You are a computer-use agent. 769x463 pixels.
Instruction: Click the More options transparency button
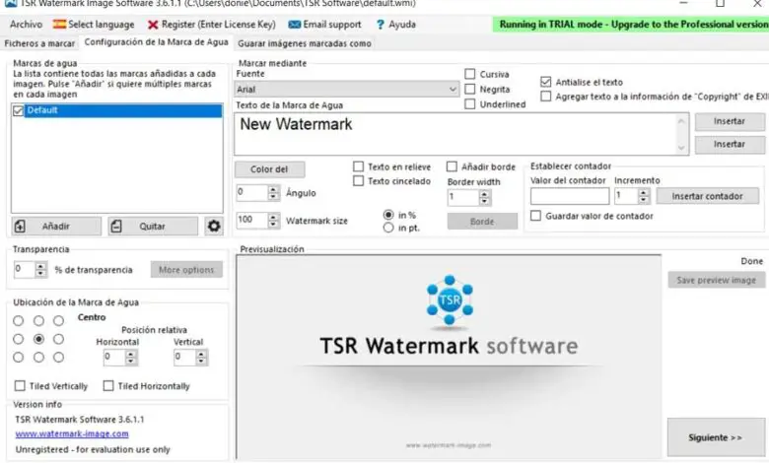click(x=186, y=270)
